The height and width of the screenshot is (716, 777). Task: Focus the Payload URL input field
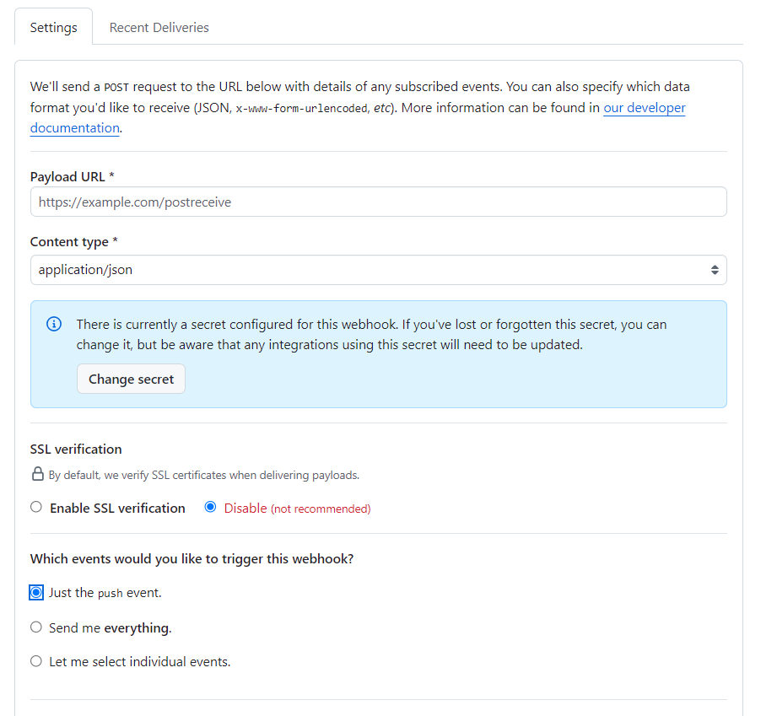(379, 202)
